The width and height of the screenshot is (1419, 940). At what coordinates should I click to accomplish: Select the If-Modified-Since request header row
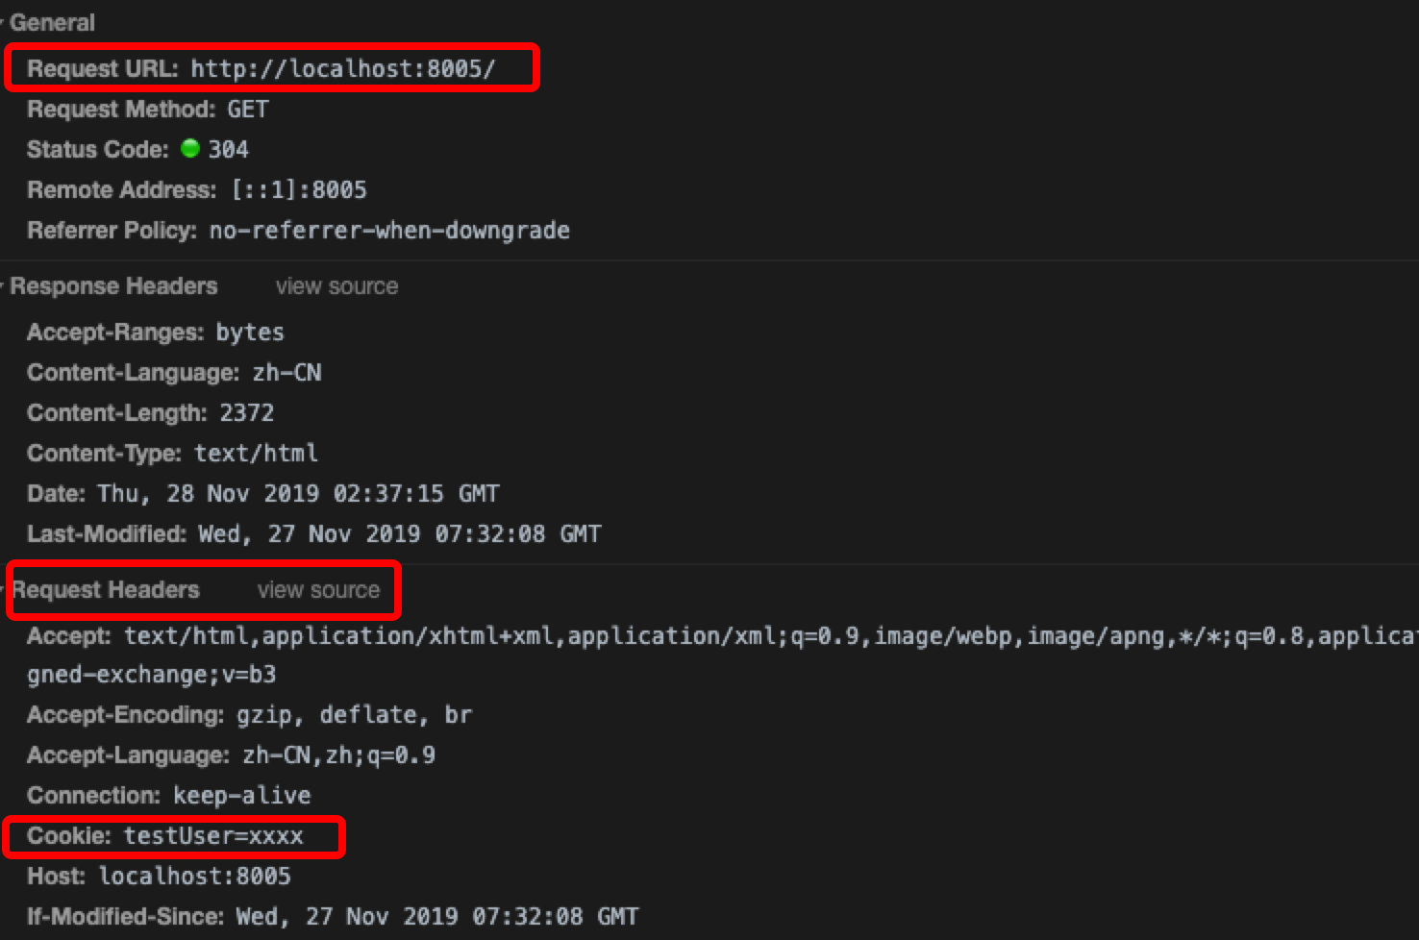333,917
